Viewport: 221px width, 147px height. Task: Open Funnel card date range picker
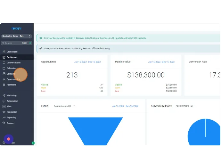click(x=125, y=106)
